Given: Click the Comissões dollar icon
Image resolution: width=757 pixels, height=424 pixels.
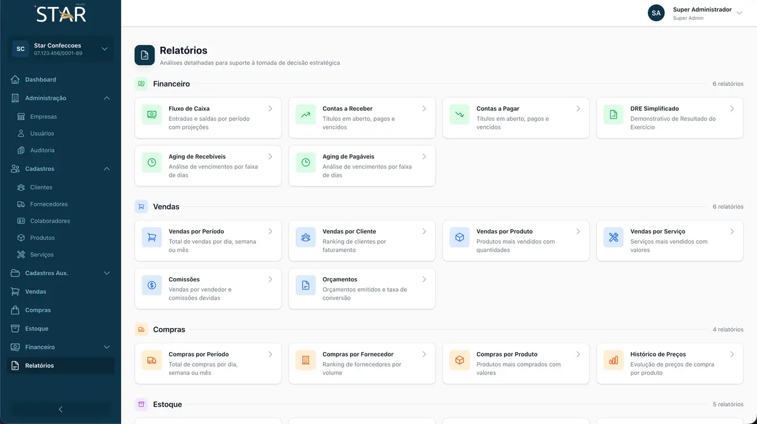Looking at the screenshot, I should pyautogui.click(x=151, y=285).
